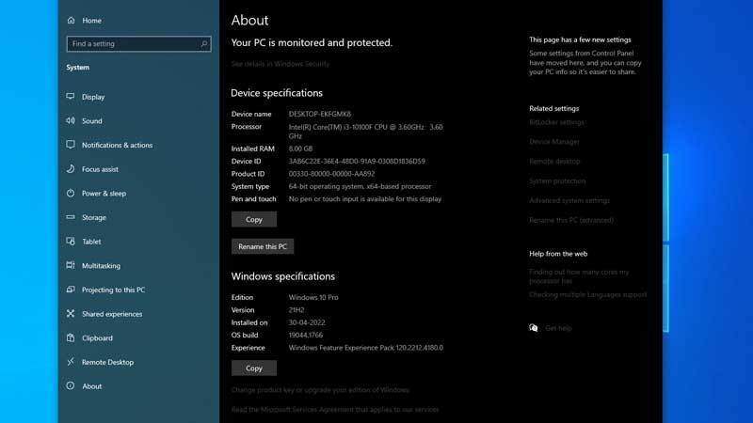Open Rename this PC (advanced) link
This screenshot has height=423, width=753.
tap(571, 220)
